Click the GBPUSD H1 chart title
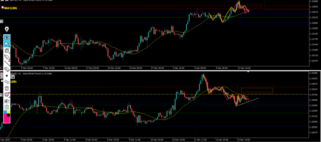Image resolution: width=321 pixels, height=142 pixels. (x=31, y=73)
